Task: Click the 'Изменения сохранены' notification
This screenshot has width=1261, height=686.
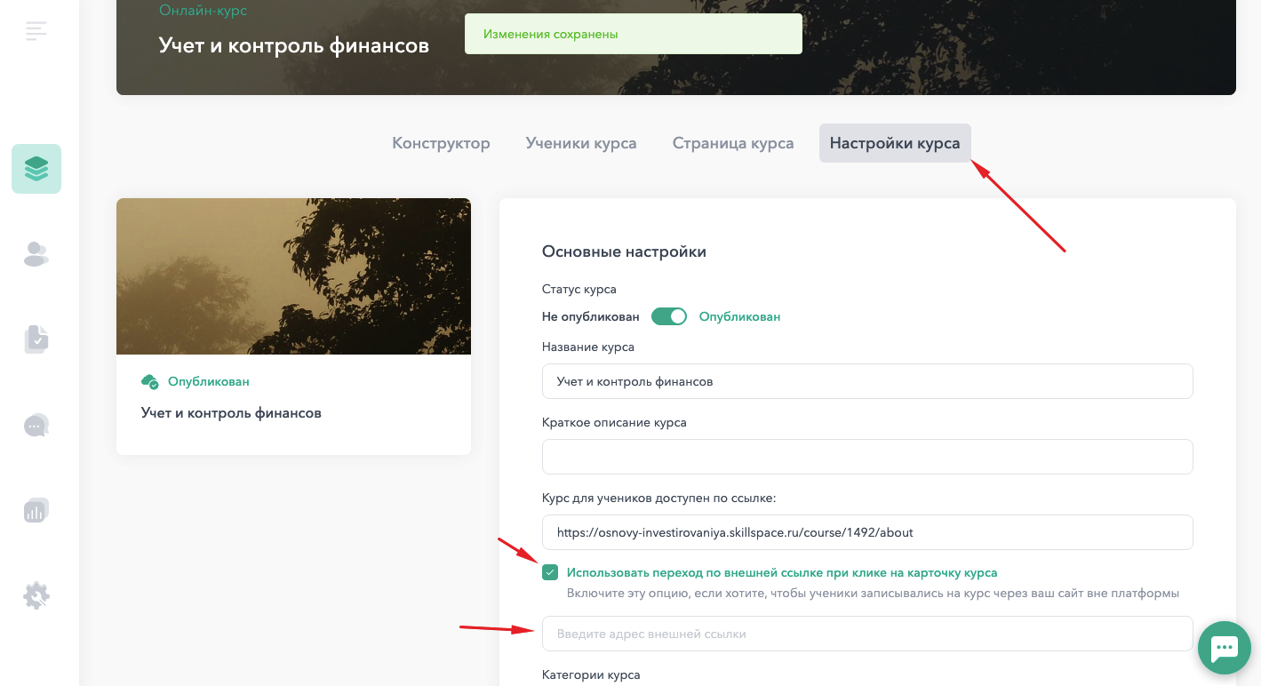Action: (x=634, y=34)
